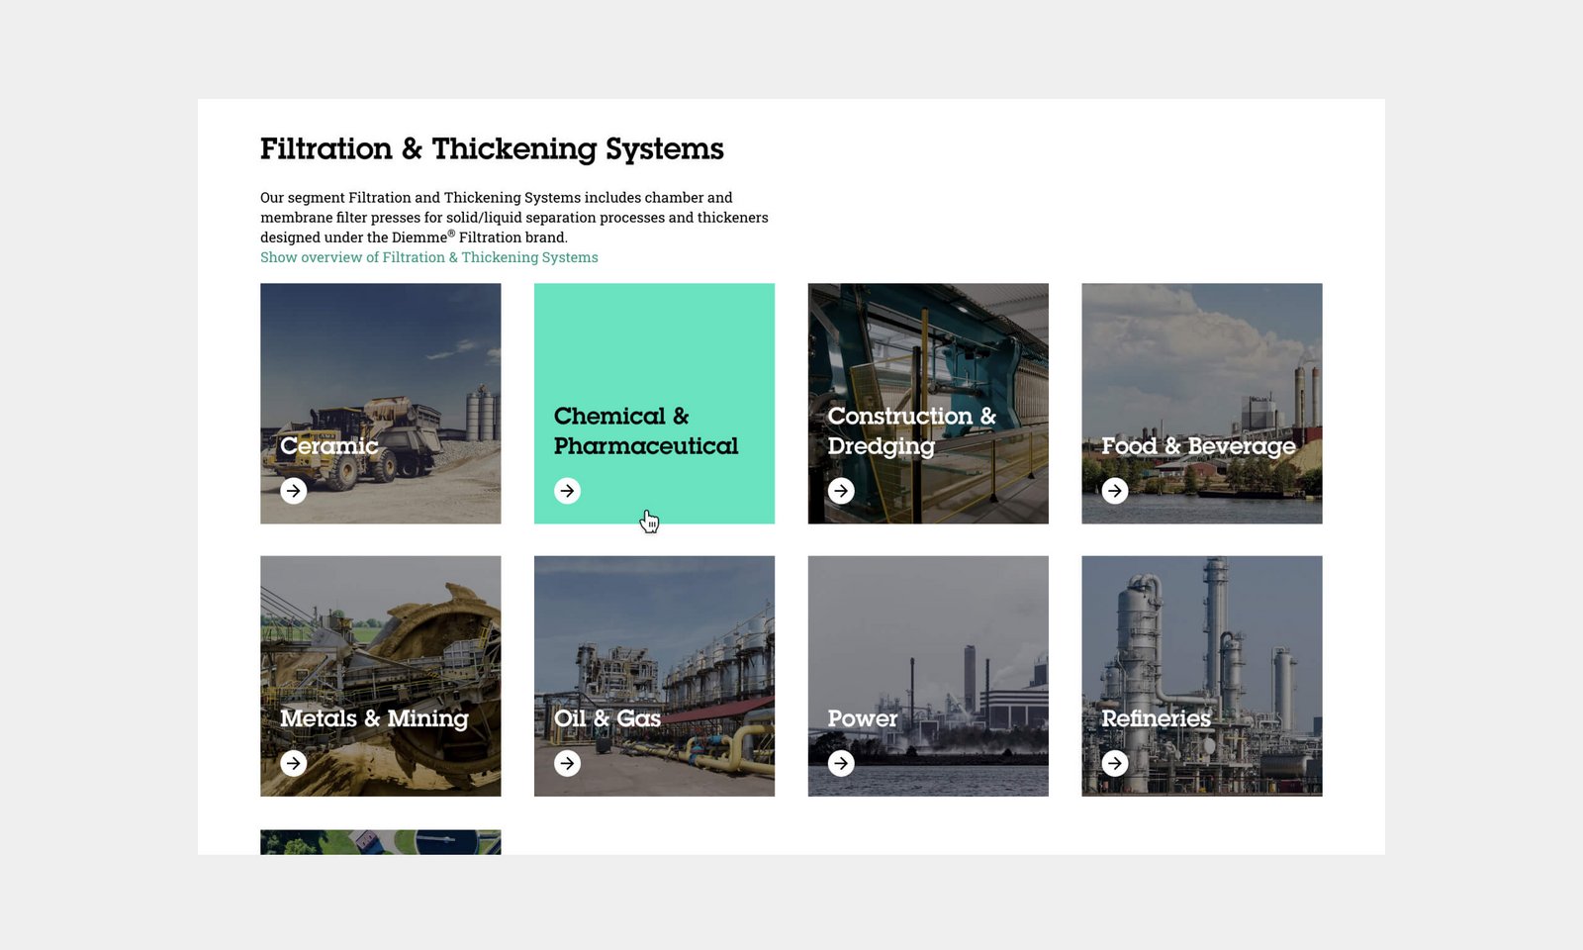The height and width of the screenshot is (950, 1583).
Task: Open the Refineries industry title
Action: coord(1157,718)
